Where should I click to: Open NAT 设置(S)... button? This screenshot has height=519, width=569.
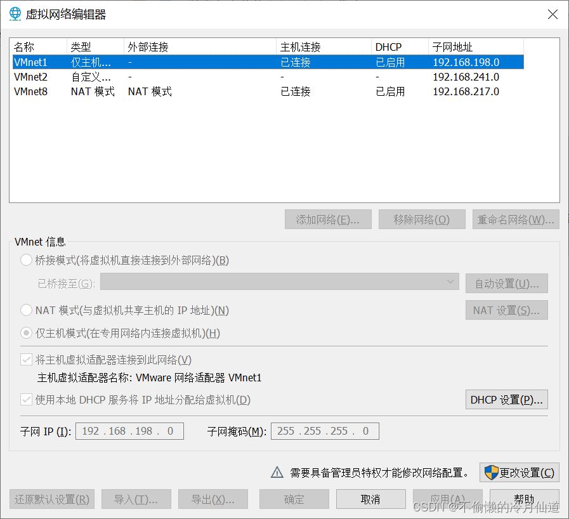(x=507, y=310)
